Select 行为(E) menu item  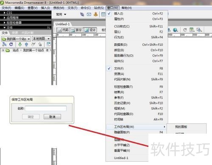(x=137, y=37)
